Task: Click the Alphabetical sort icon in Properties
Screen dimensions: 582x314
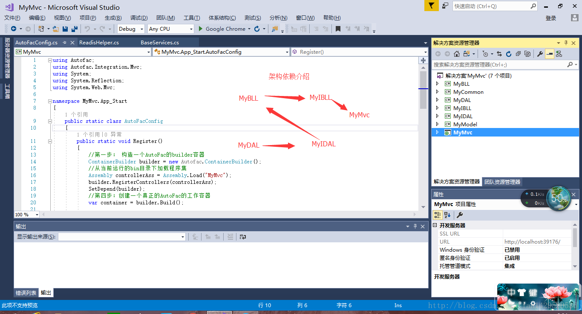Action: (x=447, y=215)
